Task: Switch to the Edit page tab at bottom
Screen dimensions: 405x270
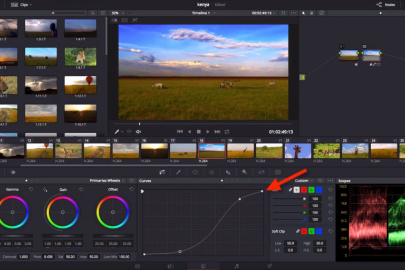Action: (x=170, y=266)
